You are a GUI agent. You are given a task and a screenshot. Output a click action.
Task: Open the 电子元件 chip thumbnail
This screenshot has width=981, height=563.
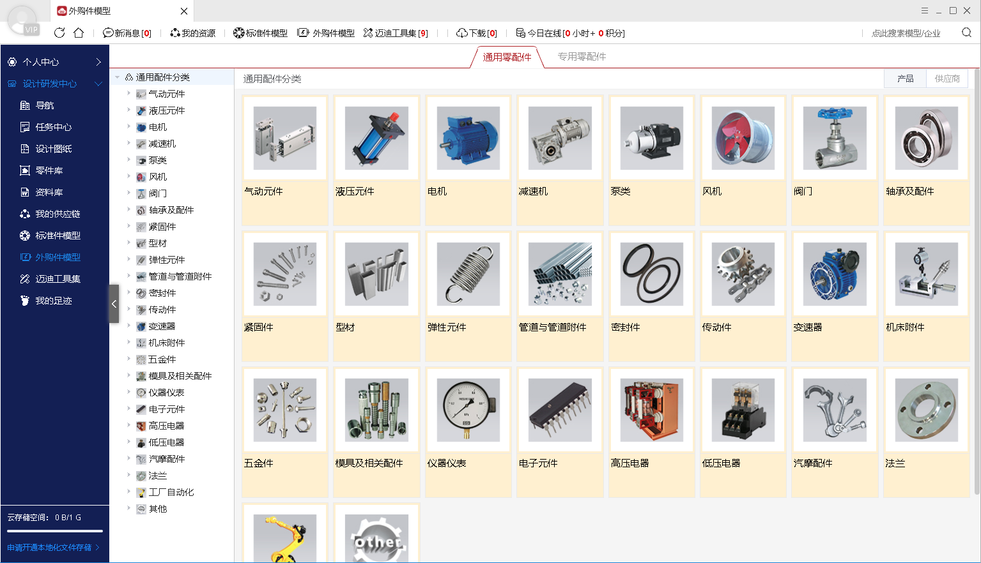pos(560,410)
